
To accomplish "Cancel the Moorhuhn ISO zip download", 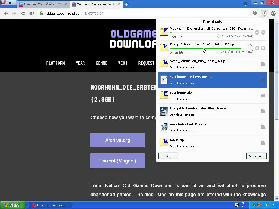I will 263,32.
